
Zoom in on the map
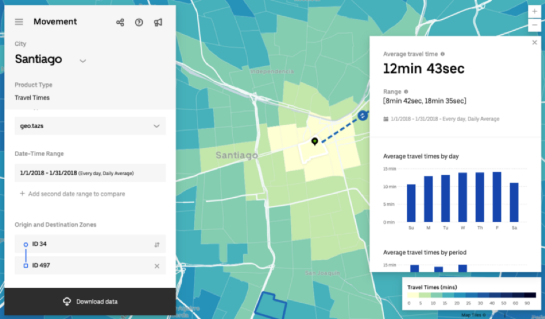pyautogui.click(x=535, y=12)
